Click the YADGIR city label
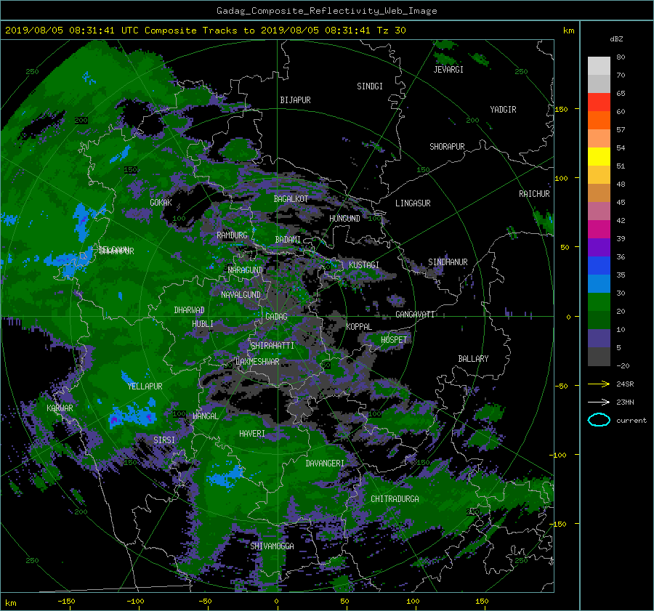 pos(503,110)
